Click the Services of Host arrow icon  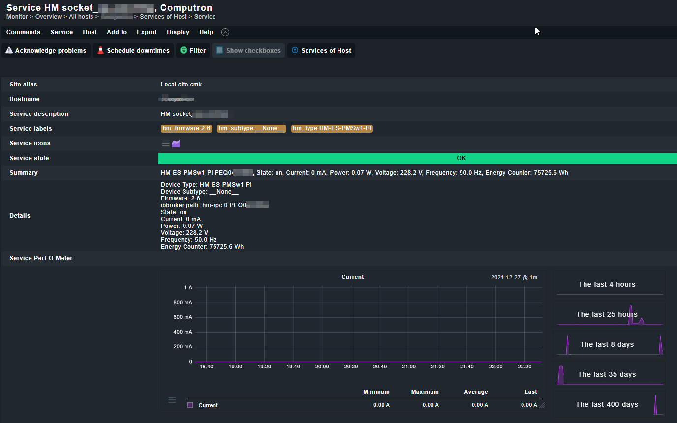[295, 50]
